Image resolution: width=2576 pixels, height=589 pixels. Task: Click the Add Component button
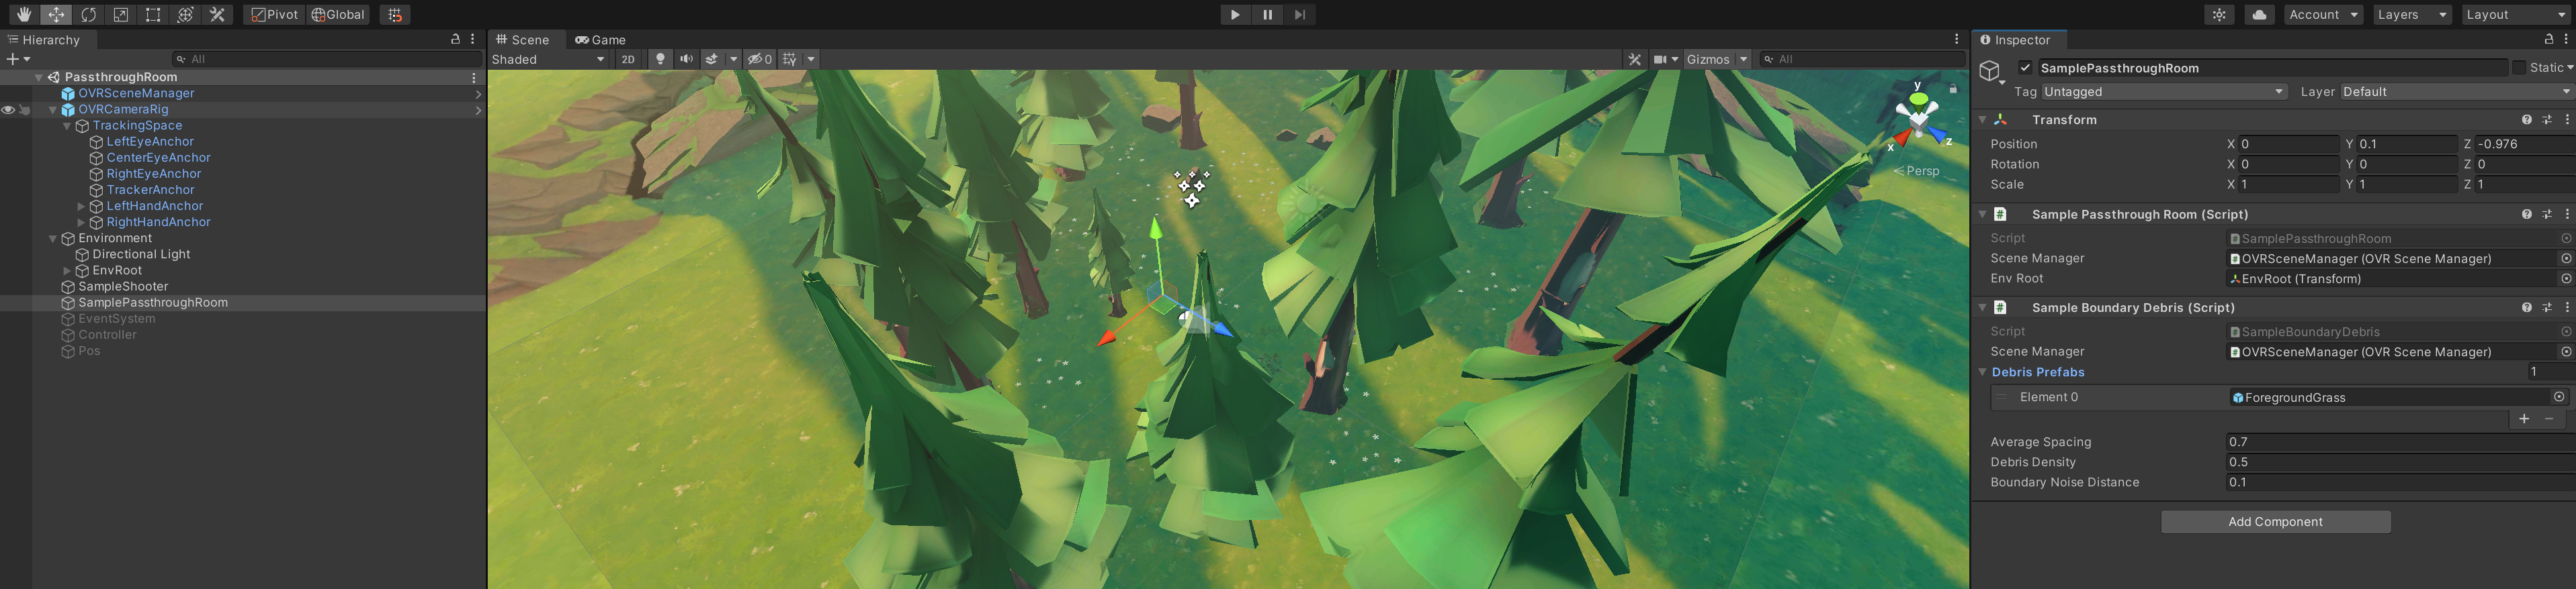point(2275,521)
